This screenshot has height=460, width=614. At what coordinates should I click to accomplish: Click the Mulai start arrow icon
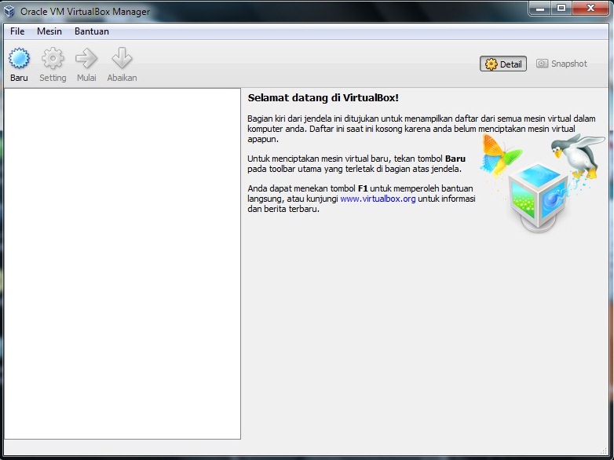pyautogui.click(x=86, y=59)
